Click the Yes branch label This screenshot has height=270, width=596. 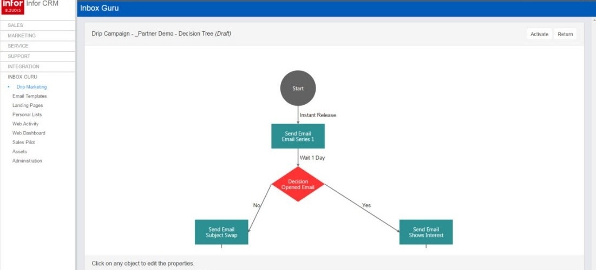(x=366, y=205)
